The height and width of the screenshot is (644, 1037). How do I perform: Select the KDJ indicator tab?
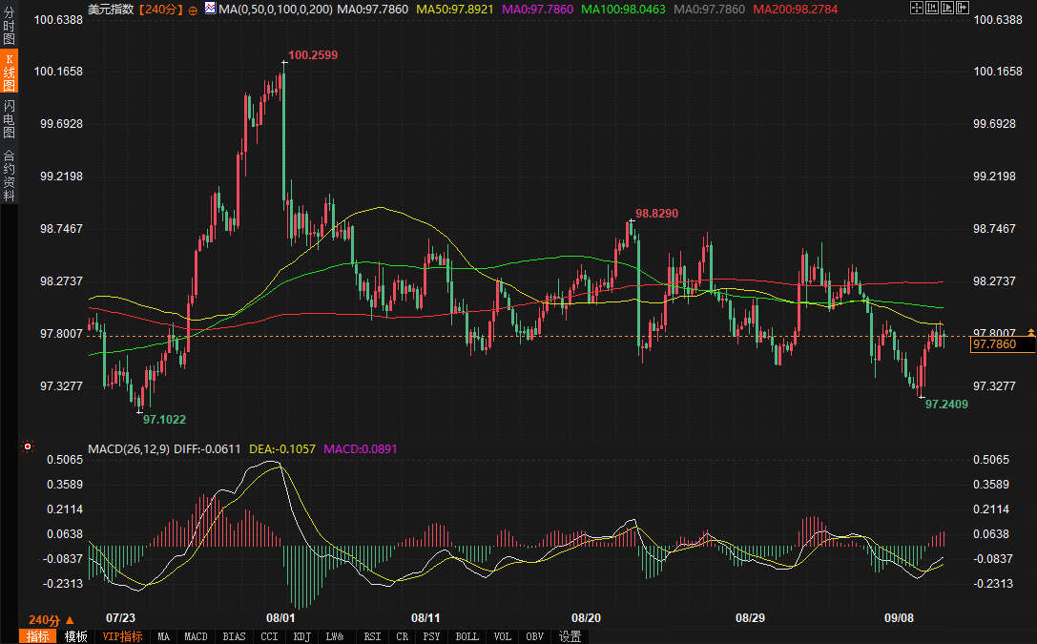tap(301, 636)
